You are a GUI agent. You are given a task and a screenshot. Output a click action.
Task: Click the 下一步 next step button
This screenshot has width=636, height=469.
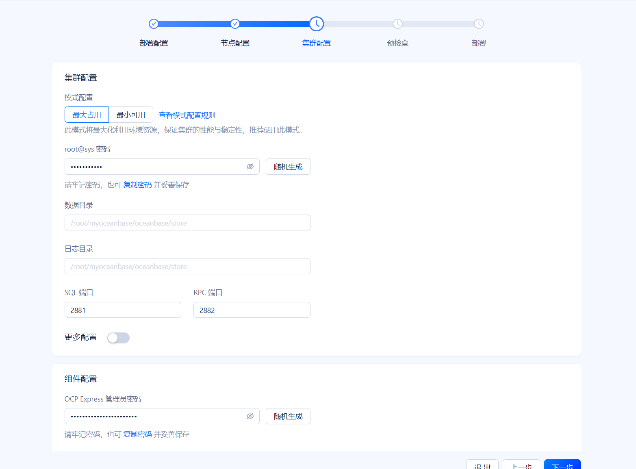click(562, 465)
